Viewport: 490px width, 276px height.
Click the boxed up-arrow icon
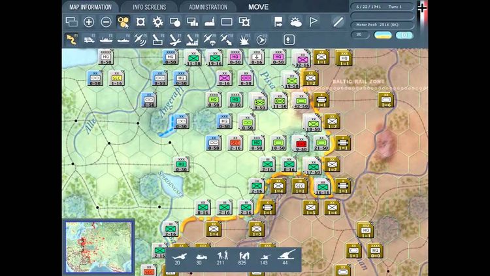[x=289, y=40]
